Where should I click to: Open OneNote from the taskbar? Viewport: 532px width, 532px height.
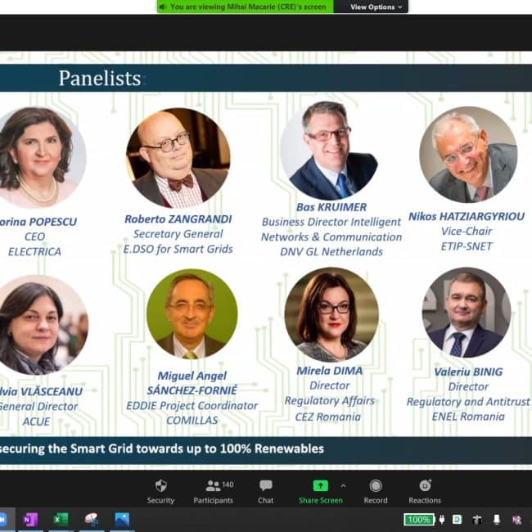click(x=30, y=520)
